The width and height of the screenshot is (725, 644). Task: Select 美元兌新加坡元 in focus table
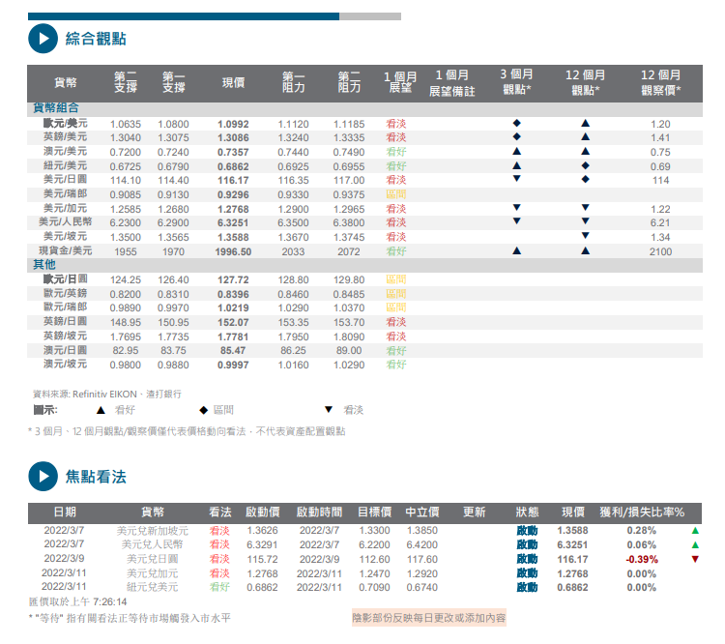[x=153, y=531]
